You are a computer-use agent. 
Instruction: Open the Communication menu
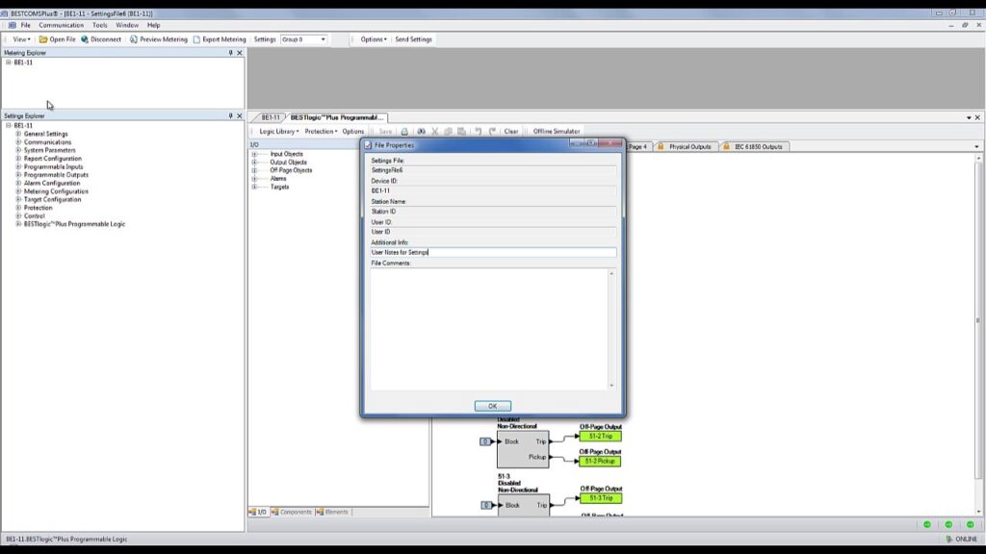coord(61,25)
